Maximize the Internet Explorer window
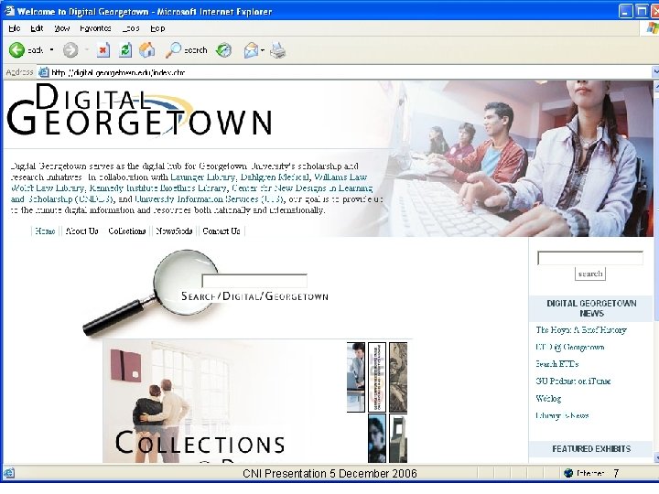Screen dimensions: 659x494 pos(642,11)
